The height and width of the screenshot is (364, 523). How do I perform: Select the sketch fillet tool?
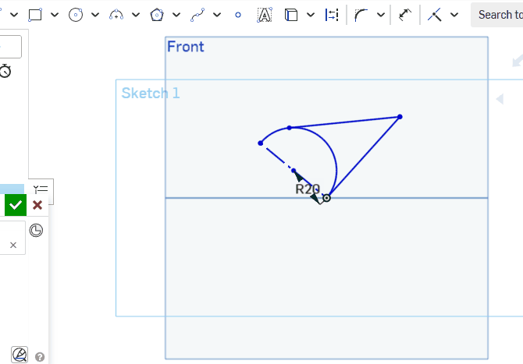[x=361, y=15]
